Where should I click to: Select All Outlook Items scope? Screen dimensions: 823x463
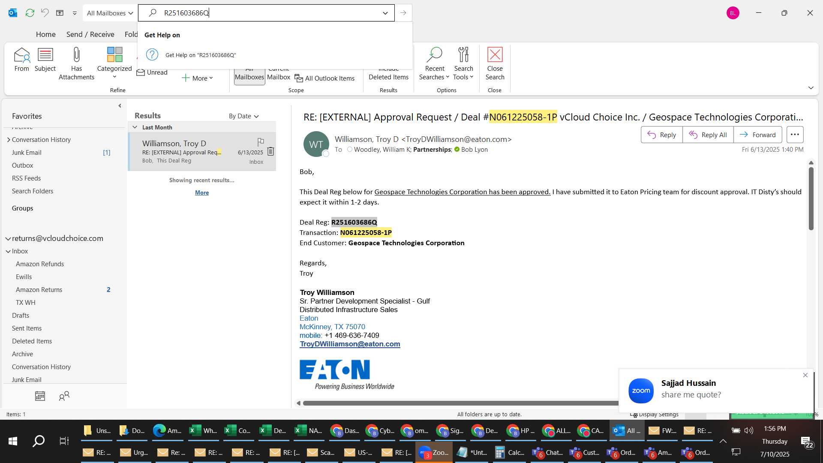click(325, 78)
